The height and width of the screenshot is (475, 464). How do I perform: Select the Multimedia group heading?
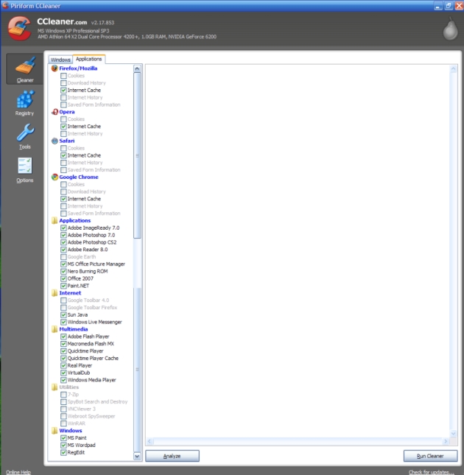tap(74, 329)
